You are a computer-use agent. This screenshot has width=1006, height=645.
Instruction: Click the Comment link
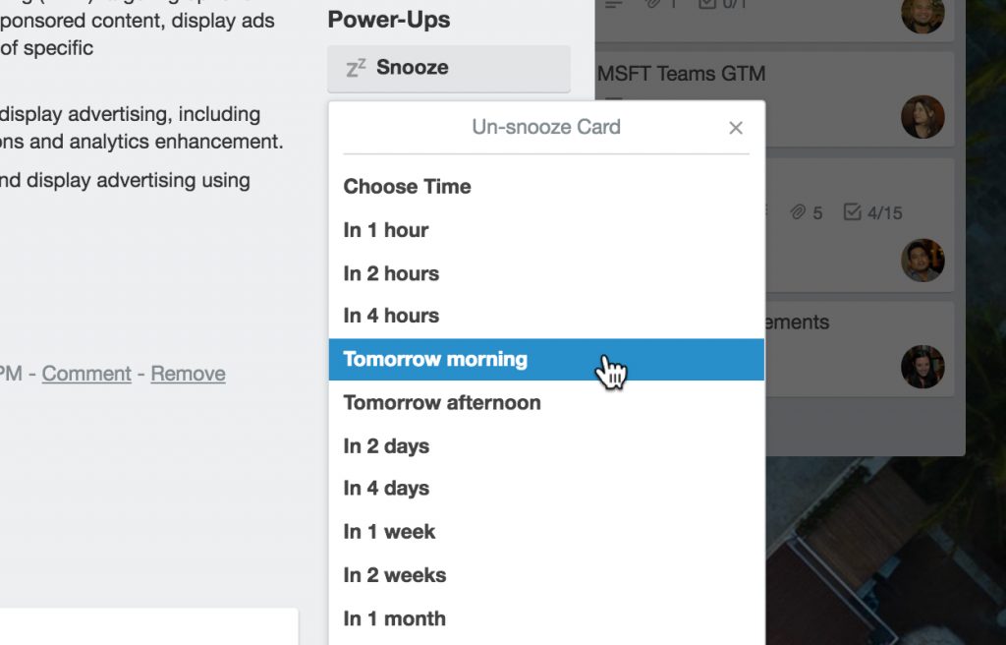[86, 374]
